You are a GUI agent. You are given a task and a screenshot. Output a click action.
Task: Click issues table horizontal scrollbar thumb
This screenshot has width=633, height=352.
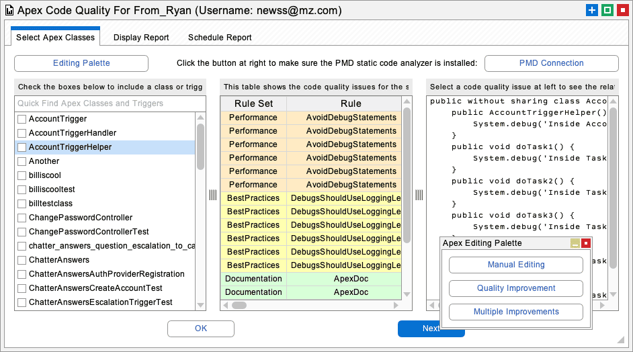pos(239,305)
